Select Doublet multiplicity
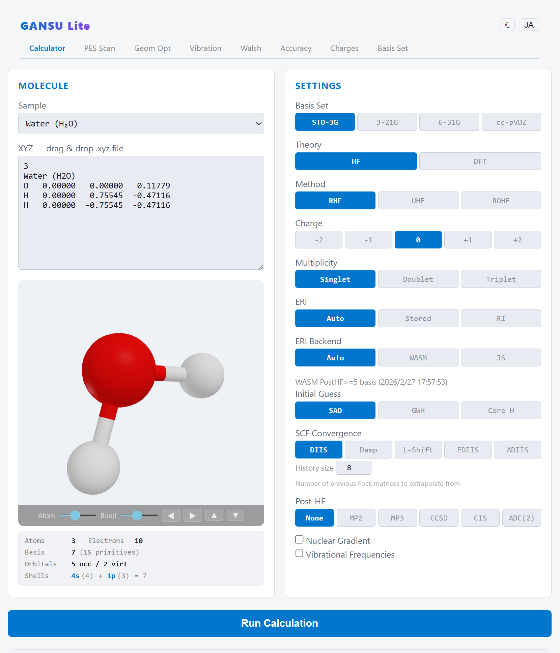560x653 pixels. click(418, 279)
